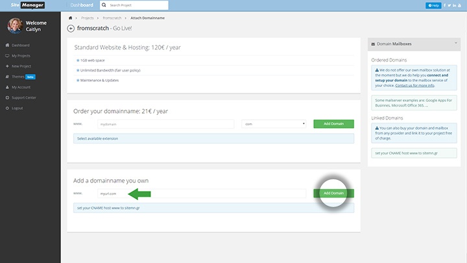
Task: Click the 'Standard Website & Hosting: 120€ / year' heading
Action: pos(128,47)
